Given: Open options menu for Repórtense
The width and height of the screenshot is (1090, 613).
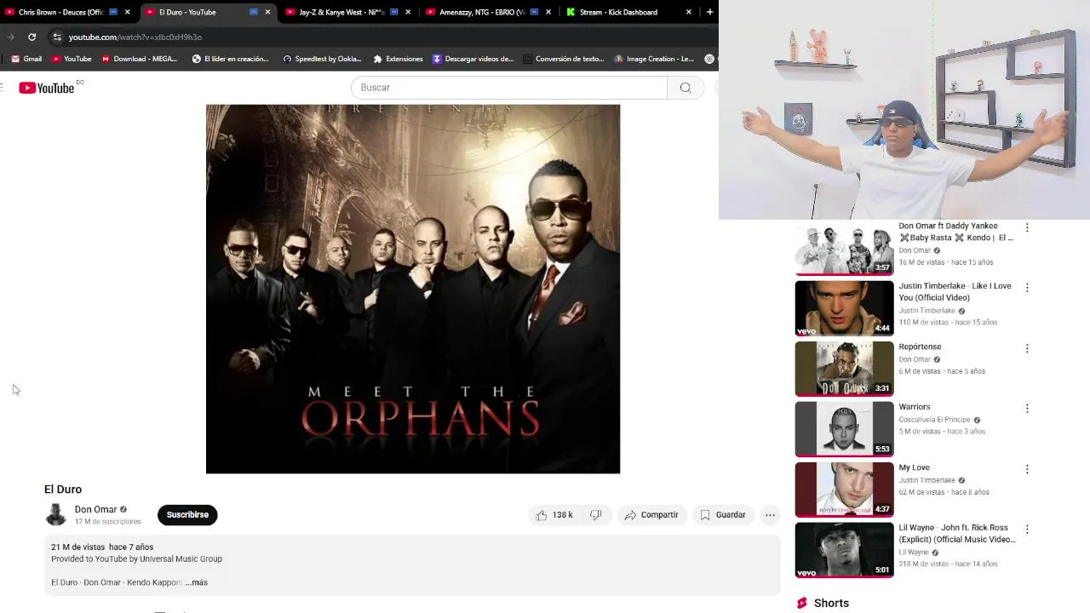Looking at the screenshot, I should [x=1027, y=348].
